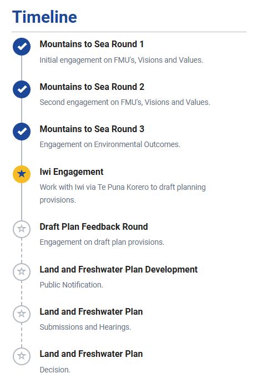Click star icon next to Decision step
The image size is (257, 383).
(22, 356)
